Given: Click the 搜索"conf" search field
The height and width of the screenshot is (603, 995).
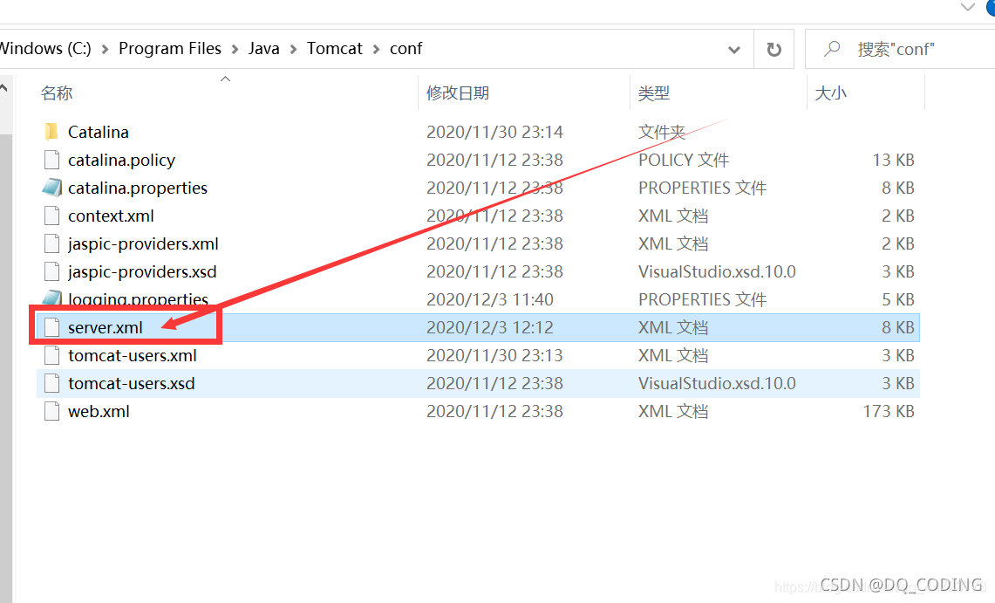Looking at the screenshot, I should (x=900, y=49).
